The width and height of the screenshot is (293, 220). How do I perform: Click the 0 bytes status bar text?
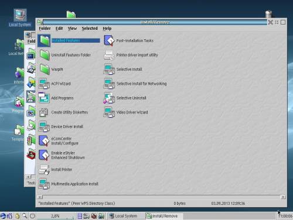click(x=179, y=204)
